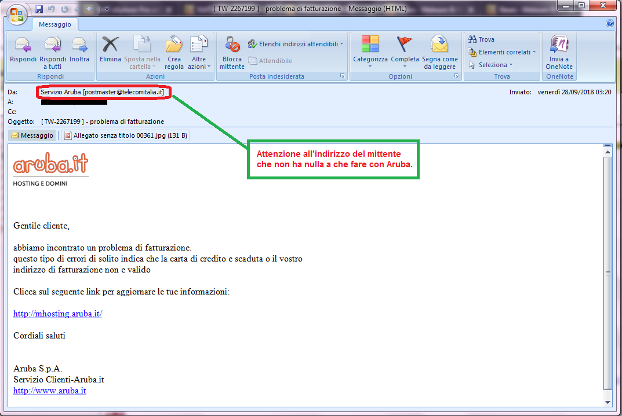Click the Office round button

pyautogui.click(x=17, y=14)
